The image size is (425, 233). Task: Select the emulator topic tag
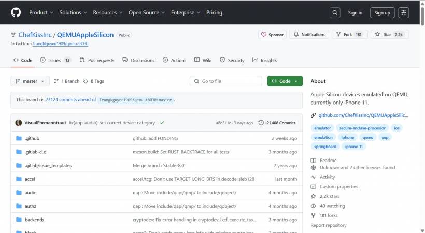(322, 128)
